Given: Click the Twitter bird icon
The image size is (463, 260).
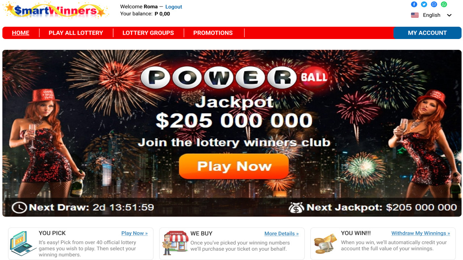Looking at the screenshot, I should [424, 4].
